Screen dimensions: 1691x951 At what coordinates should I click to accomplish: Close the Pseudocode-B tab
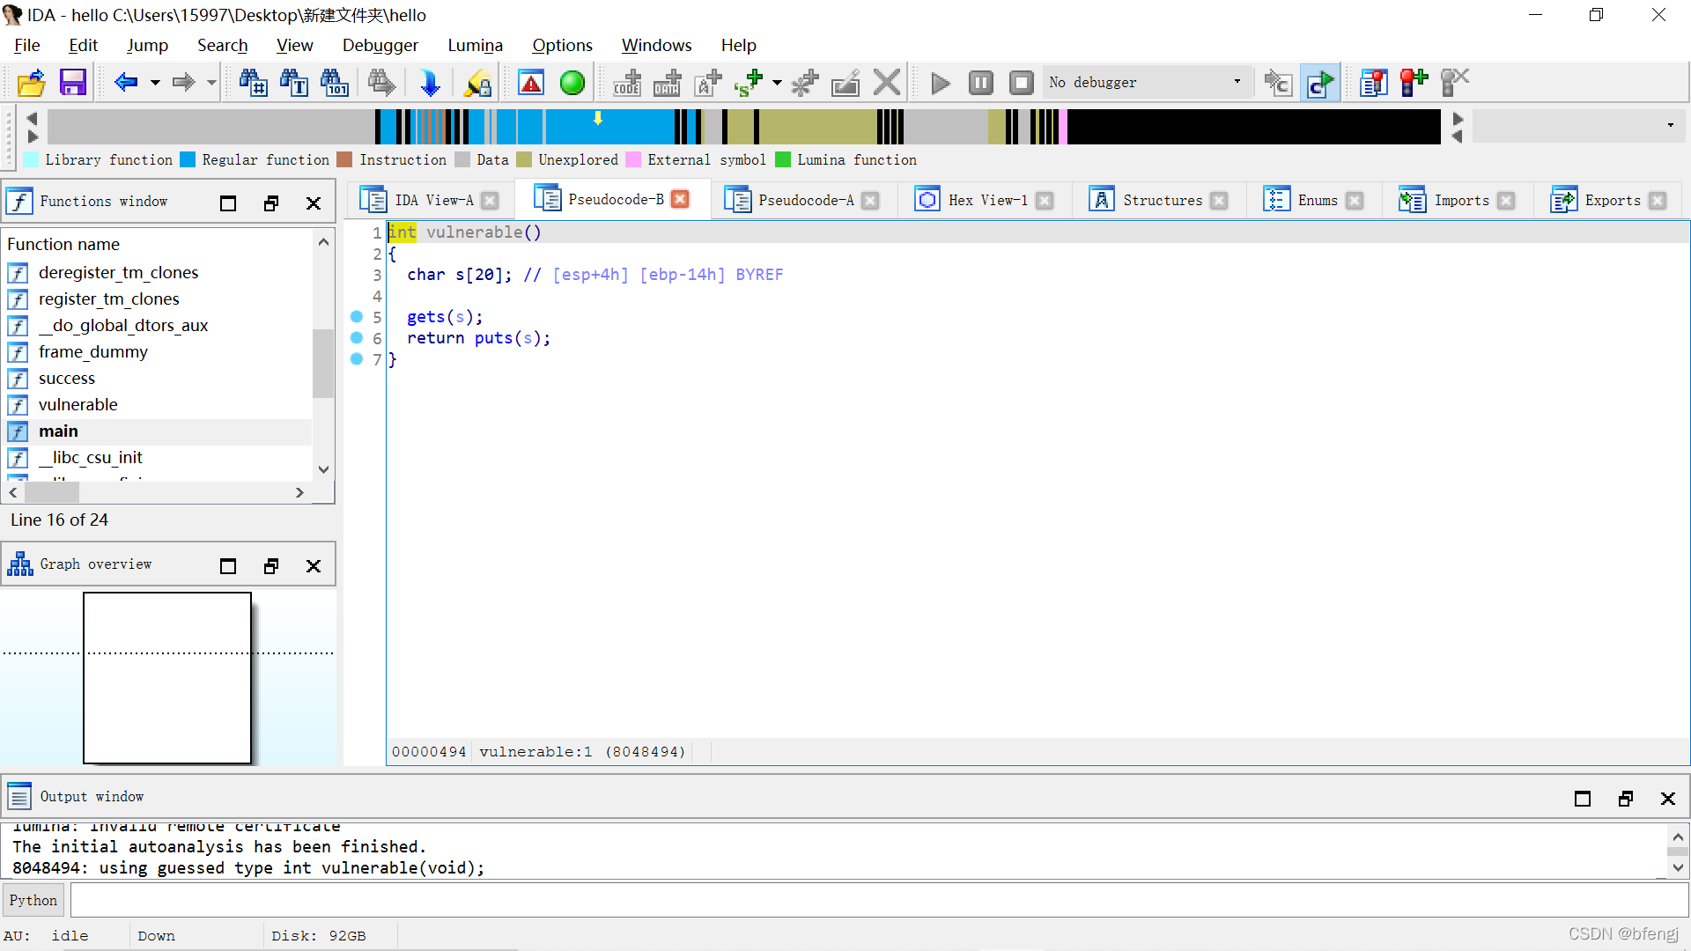pyautogui.click(x=682, y=198)
